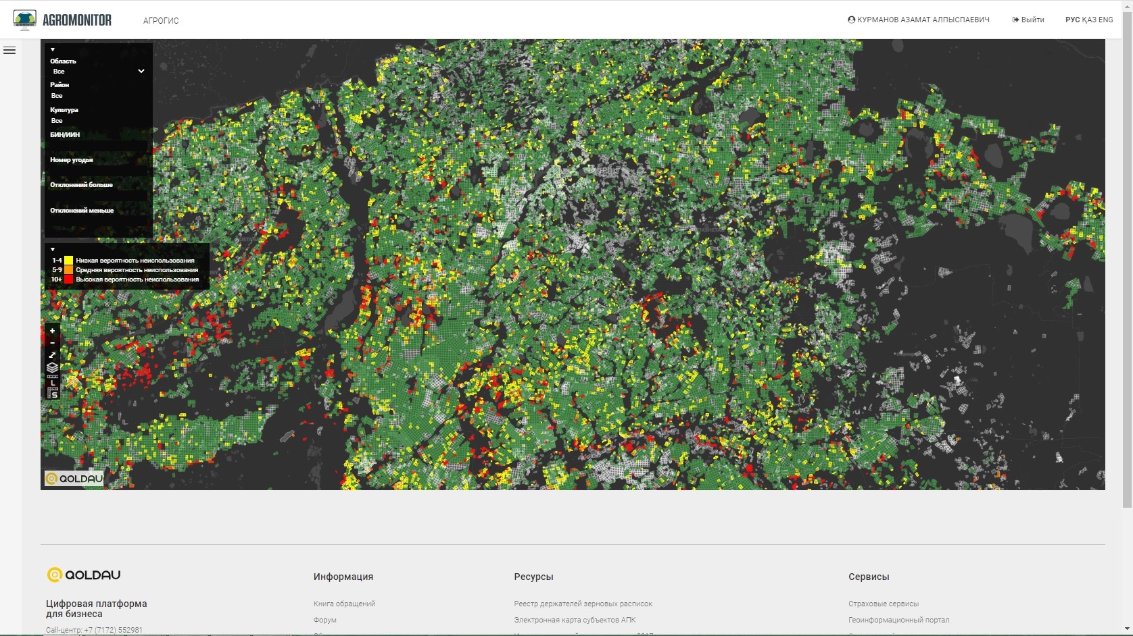Click the L measurement tool icon

[53, 382]
